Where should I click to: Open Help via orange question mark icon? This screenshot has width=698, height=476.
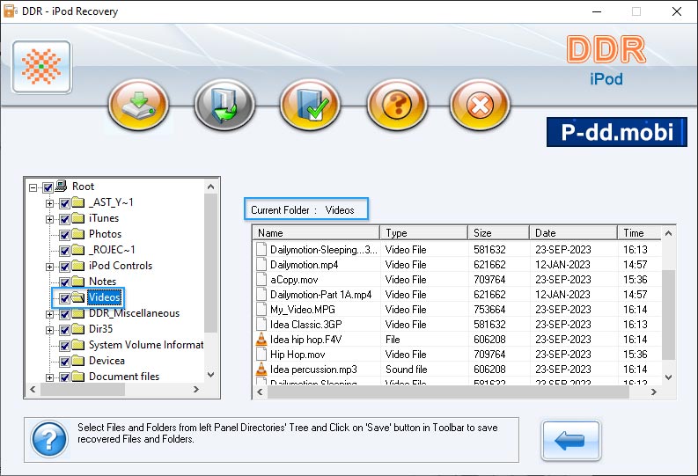click(397, 105)
